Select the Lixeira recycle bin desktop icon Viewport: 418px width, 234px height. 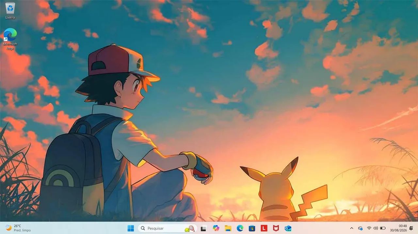pyautogui.click(x=10, y=11)
